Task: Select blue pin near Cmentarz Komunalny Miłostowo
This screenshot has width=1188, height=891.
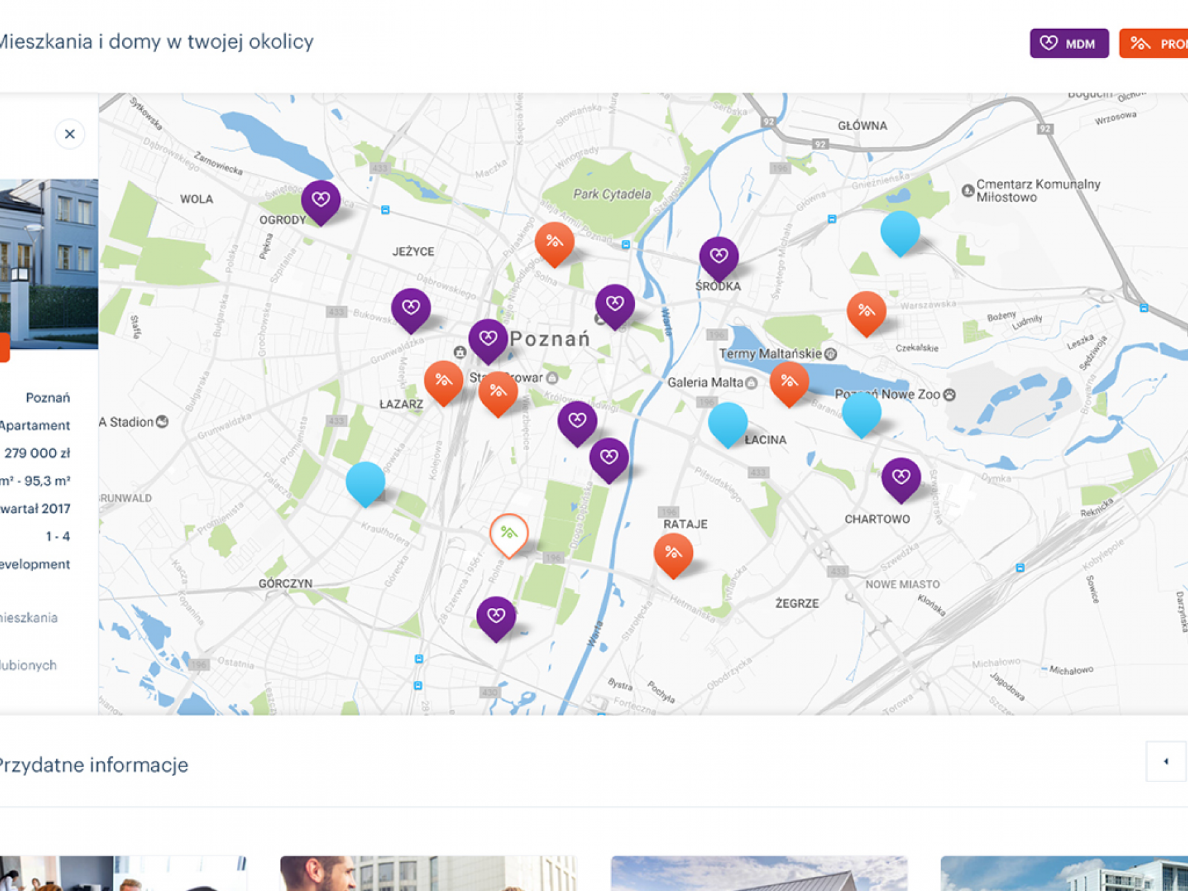Action: [900, 232]
